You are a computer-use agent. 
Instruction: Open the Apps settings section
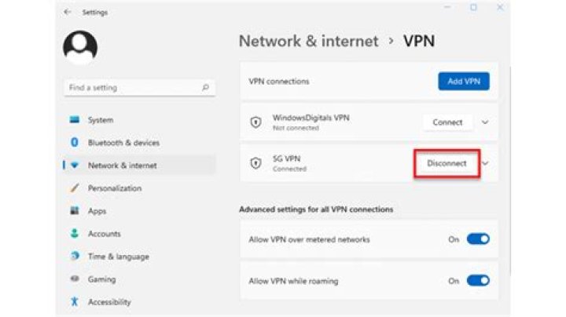[97, 211]
